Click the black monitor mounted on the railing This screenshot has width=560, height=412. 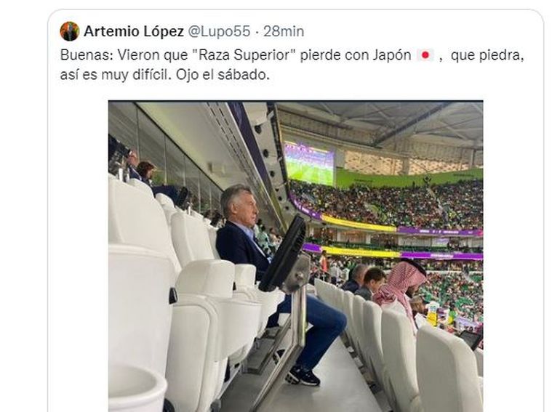[284, 254]
